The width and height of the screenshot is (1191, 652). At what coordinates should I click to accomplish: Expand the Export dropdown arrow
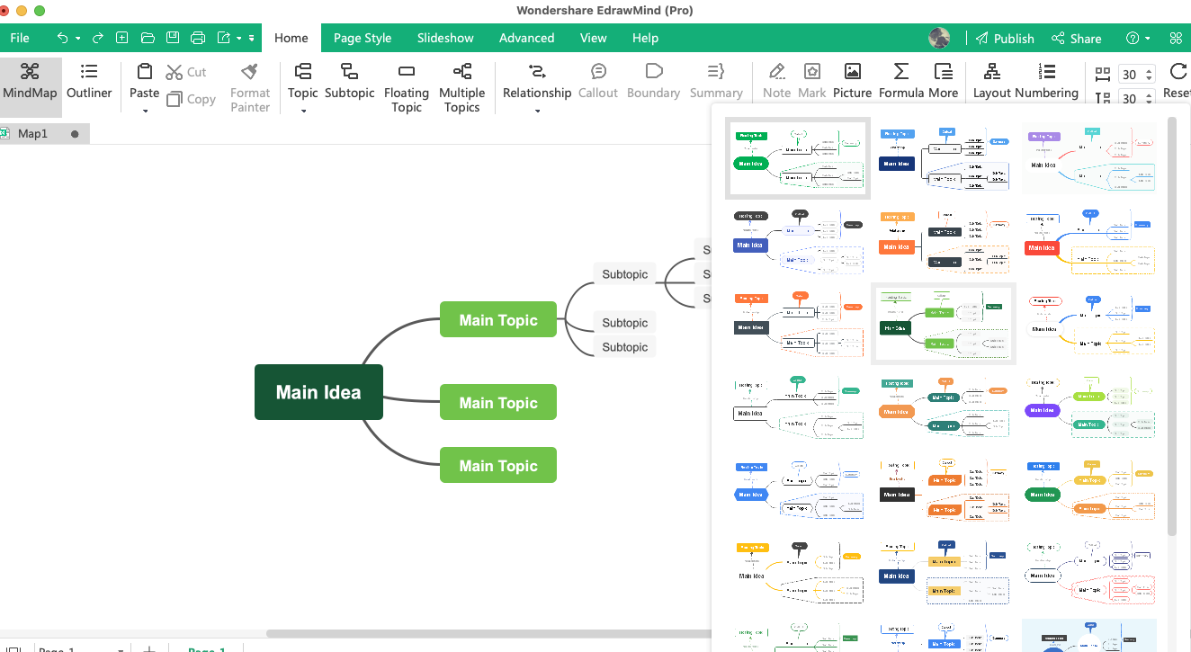239,39
